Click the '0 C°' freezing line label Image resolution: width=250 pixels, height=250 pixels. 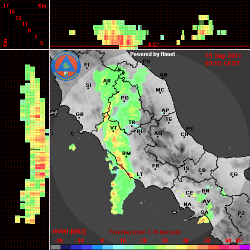click(153, 44)
